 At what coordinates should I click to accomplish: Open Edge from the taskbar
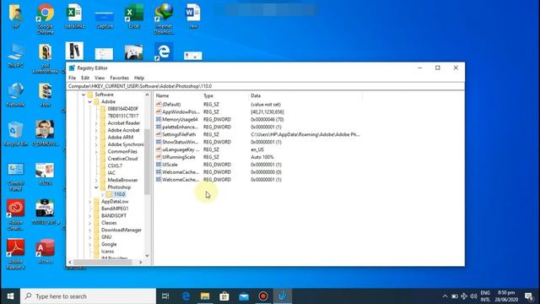point(186,296)
